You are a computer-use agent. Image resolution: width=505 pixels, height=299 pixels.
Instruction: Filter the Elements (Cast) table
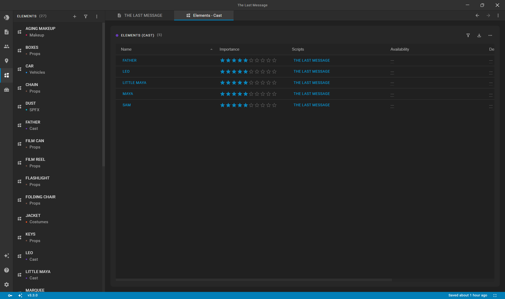tap(468, 35)
